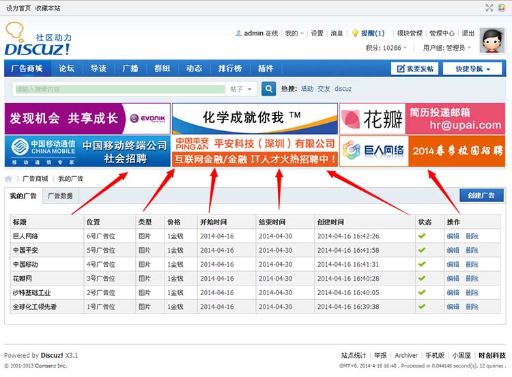
Task: Click the 平安科技 banner ad
Action: [255, 151]
